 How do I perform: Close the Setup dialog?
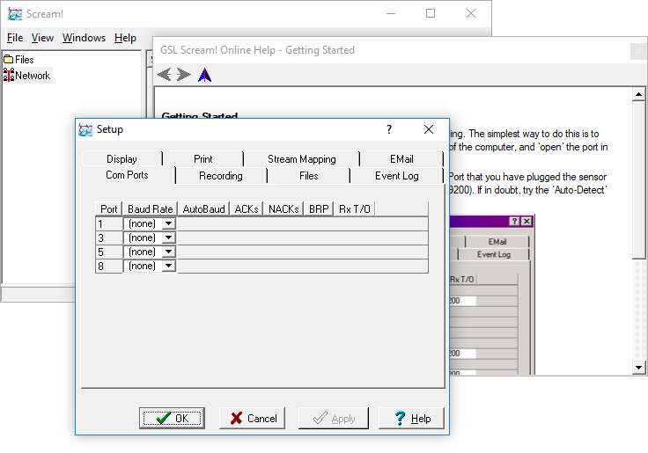pyautogui.click(x=429, y=129)
